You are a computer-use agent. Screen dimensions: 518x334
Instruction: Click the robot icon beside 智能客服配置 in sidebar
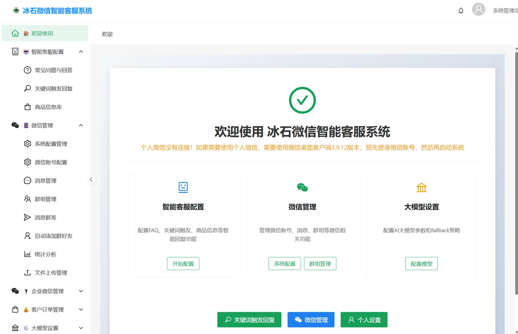click(x=15, y=52)
